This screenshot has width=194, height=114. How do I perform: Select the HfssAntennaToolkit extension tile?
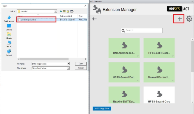[124, 48]
